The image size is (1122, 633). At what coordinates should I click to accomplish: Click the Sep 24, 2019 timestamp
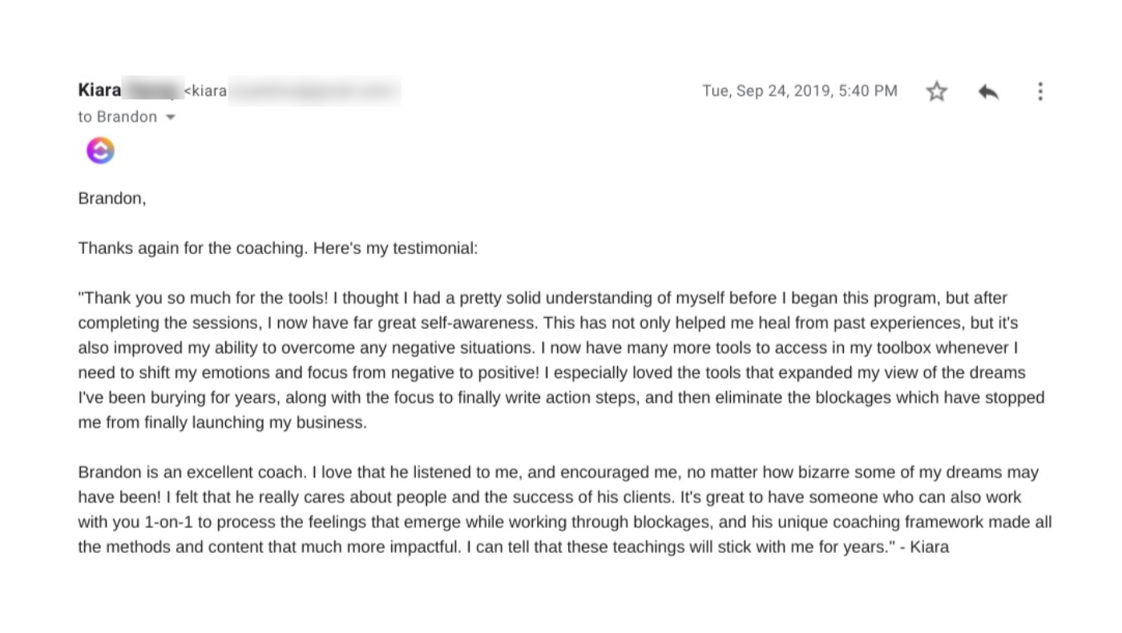point(799,91)
